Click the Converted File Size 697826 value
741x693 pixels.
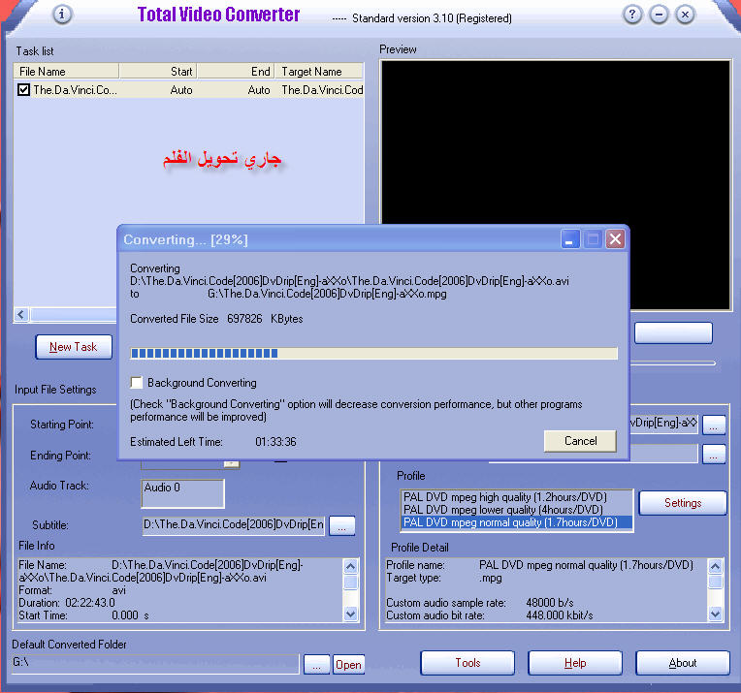pos(244,319)
